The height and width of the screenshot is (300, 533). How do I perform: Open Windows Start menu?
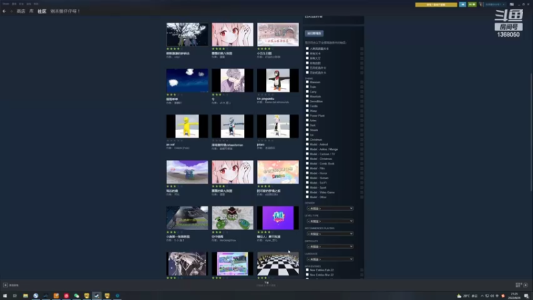[5, 296]
